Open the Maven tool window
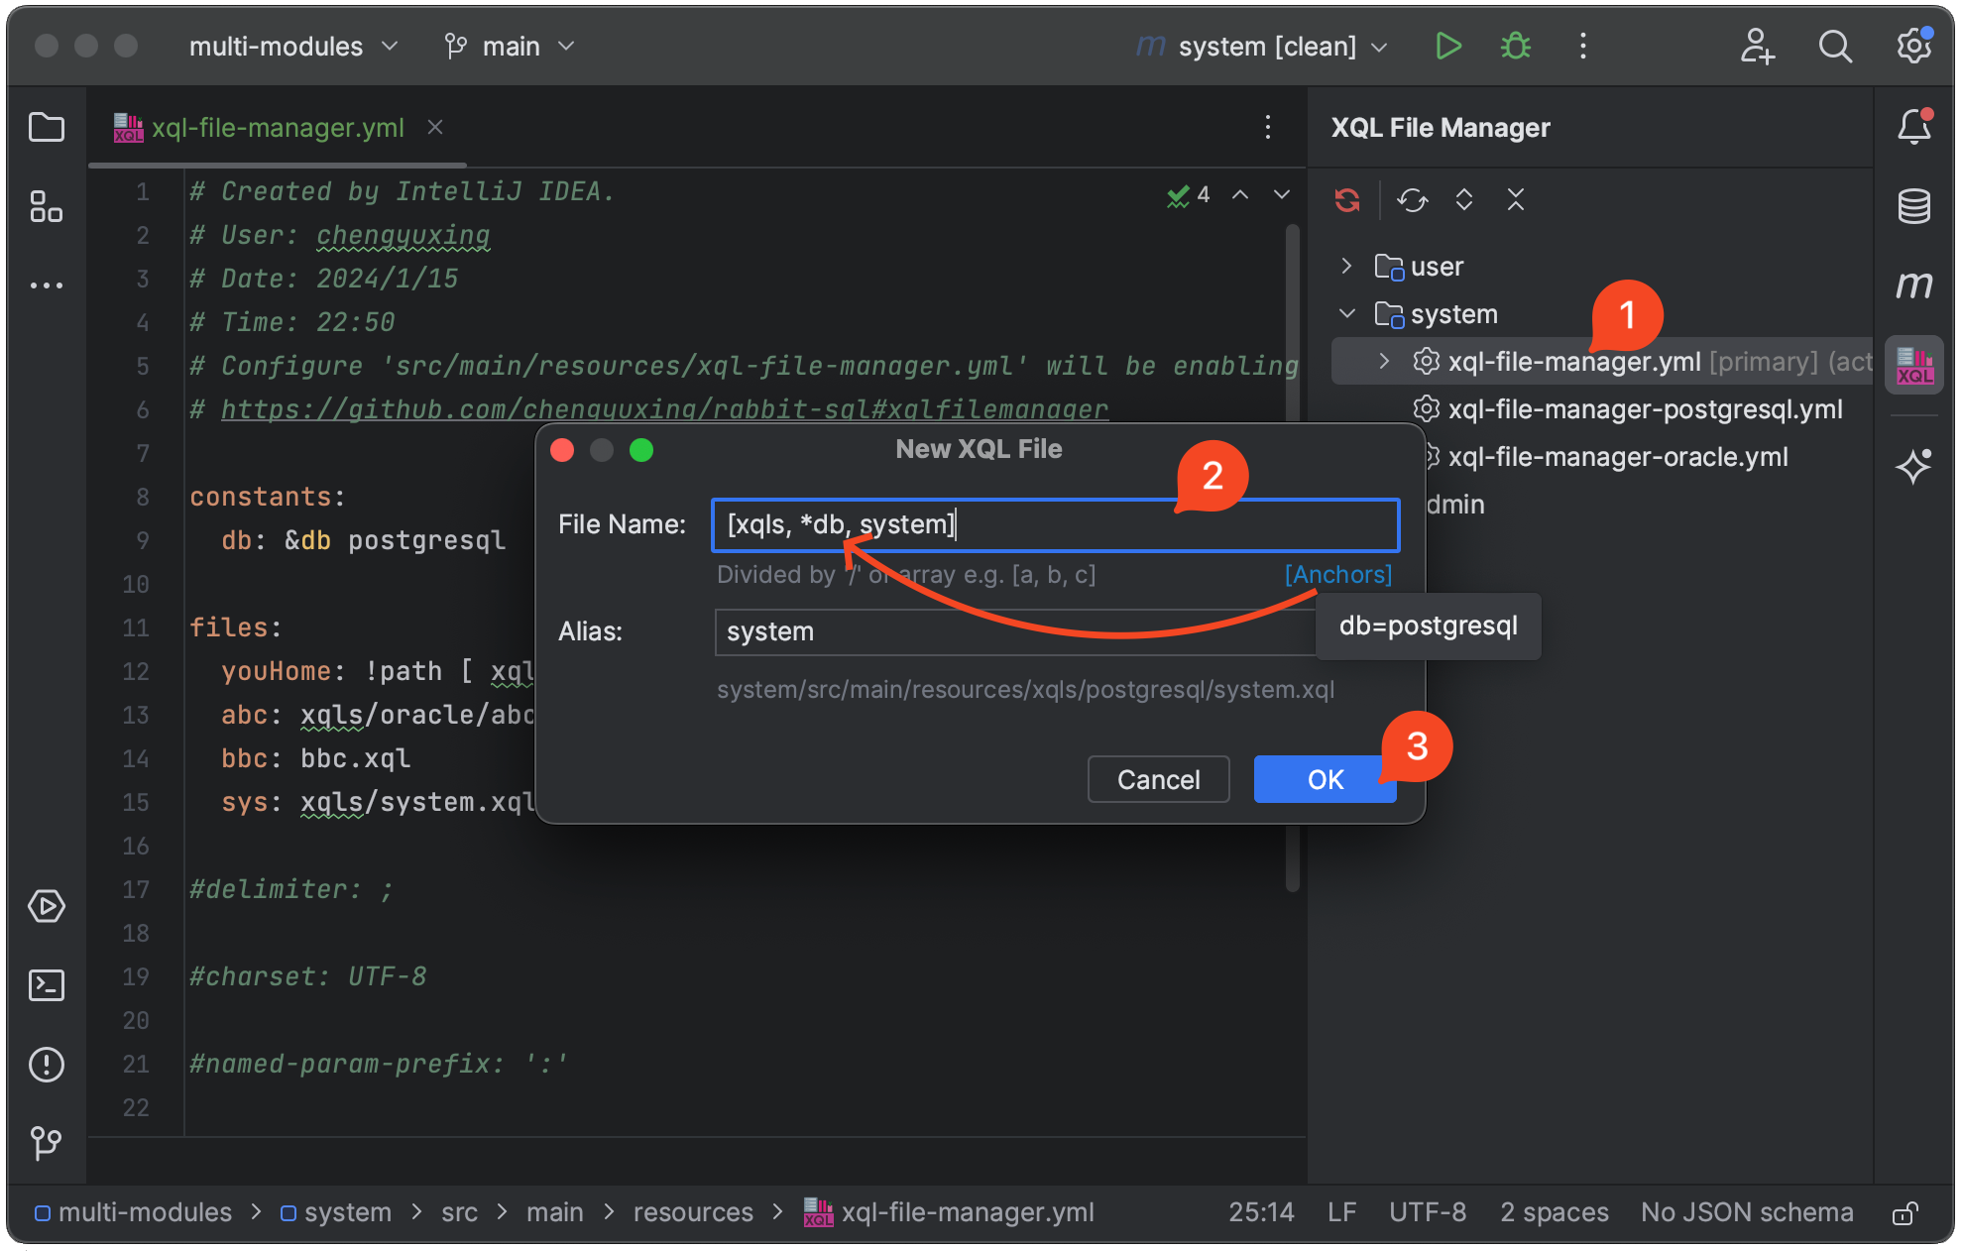This screenshot has height=1251, width=1963. (x=1914, y=284)
